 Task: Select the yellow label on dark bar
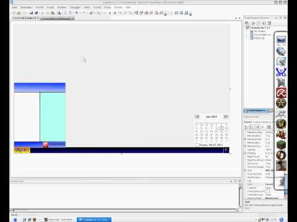pos(22,150)
